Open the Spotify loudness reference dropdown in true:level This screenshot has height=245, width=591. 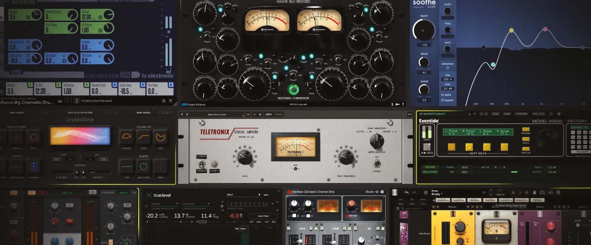(164, 204)
